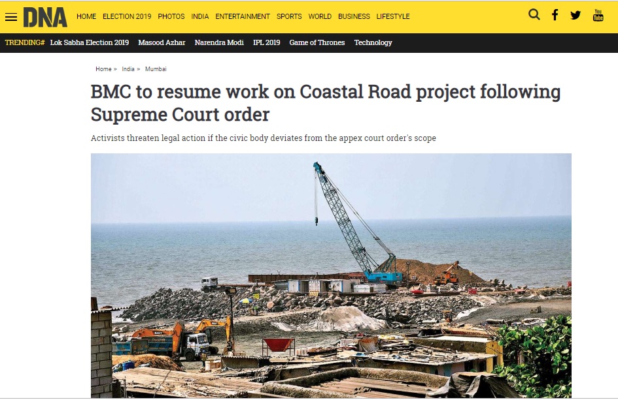Screen dimensions: 618x400
Task: Open the Twitter bird icon
Action: 575,16
